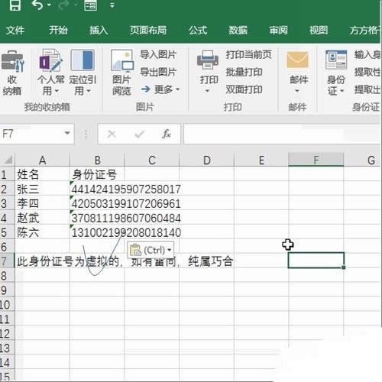Expand the 打印 dropdown arrow

[208, 91]
